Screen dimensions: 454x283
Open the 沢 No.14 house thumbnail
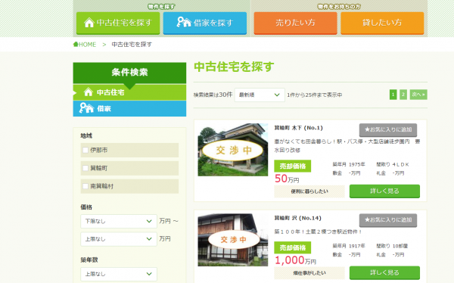233,240
